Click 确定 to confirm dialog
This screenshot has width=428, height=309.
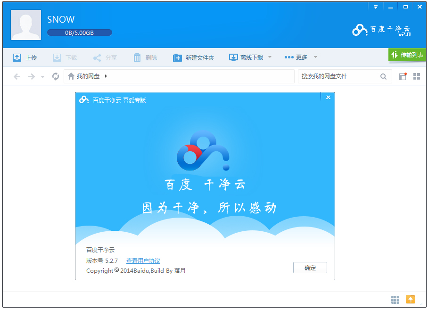click(310, 268)
